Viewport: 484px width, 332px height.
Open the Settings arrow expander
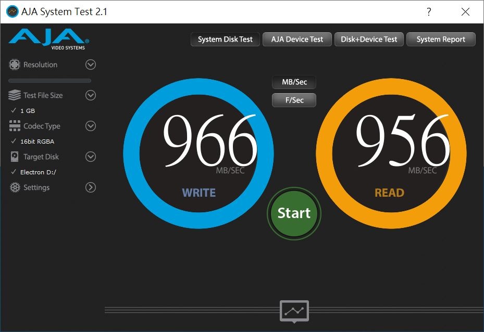91,187
